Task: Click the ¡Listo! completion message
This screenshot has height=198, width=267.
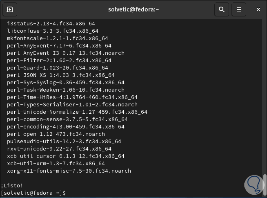Action: coord(12,185)
